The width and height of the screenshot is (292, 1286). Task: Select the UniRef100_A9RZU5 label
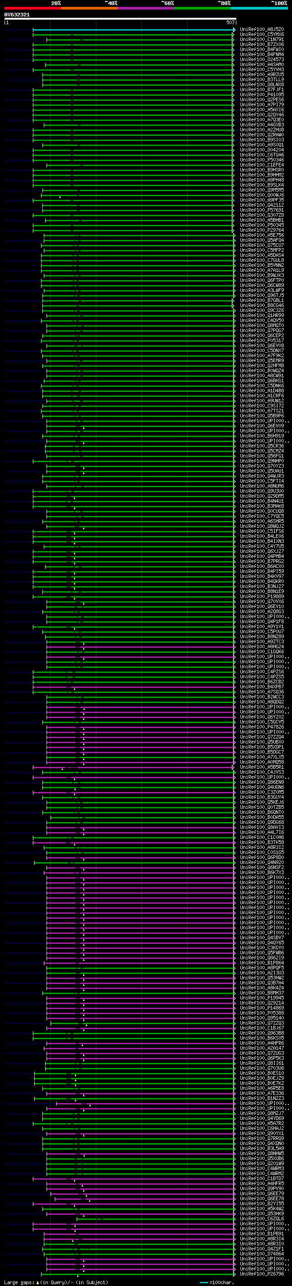tap(262, 74)
